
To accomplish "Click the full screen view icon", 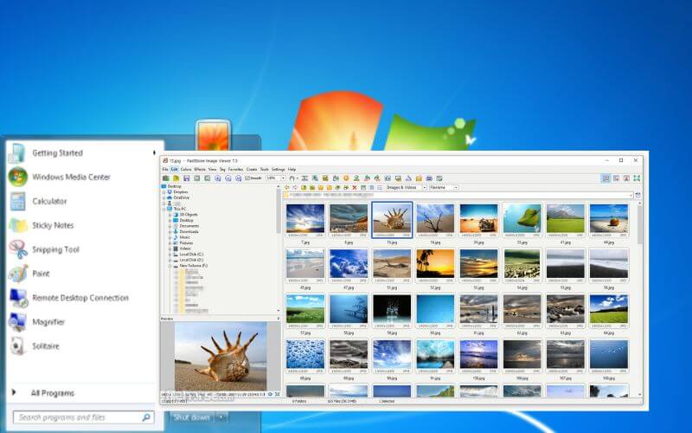I will (x=636, y=178).
